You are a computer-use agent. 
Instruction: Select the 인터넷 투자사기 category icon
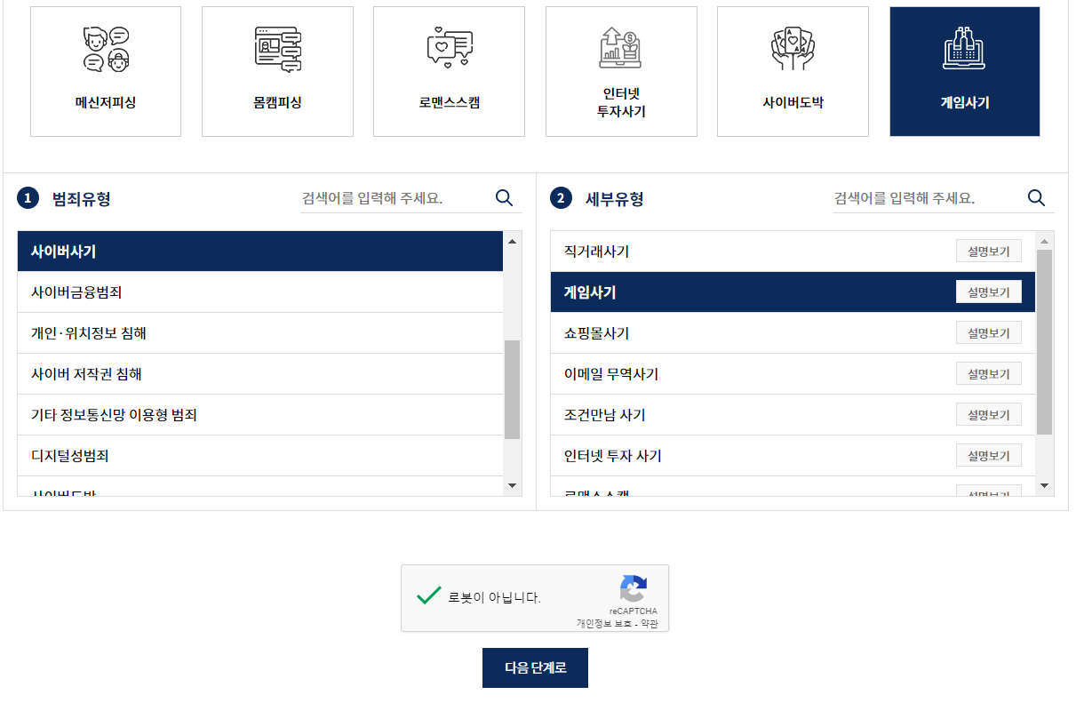pos(621,71)
